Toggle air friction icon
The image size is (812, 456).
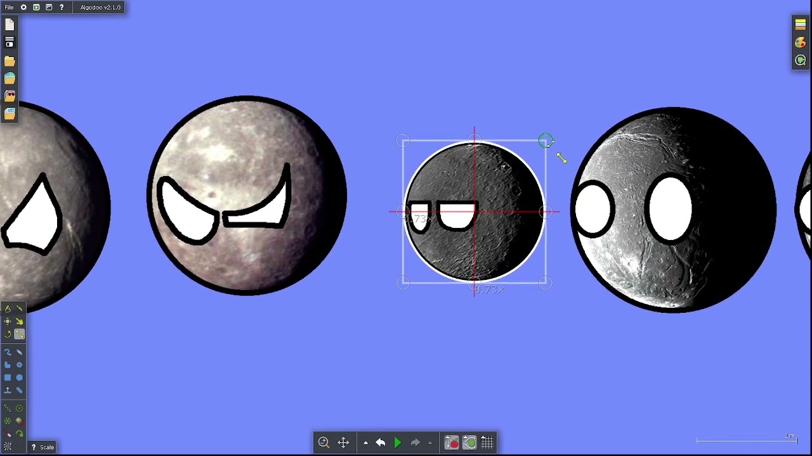pos(469,443)
